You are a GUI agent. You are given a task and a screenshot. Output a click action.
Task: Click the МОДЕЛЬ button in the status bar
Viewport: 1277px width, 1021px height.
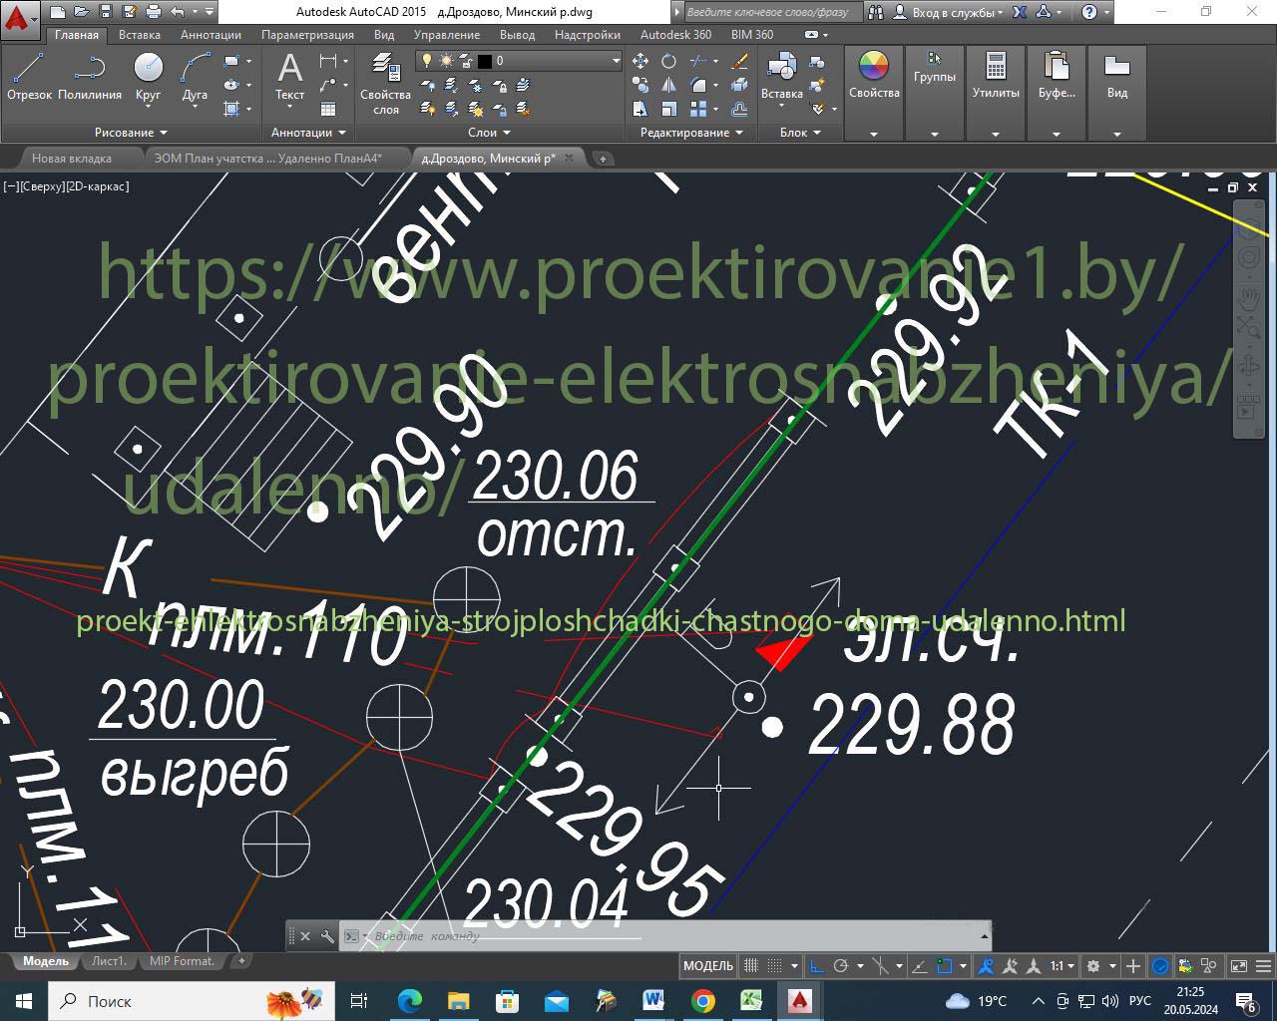708,966
